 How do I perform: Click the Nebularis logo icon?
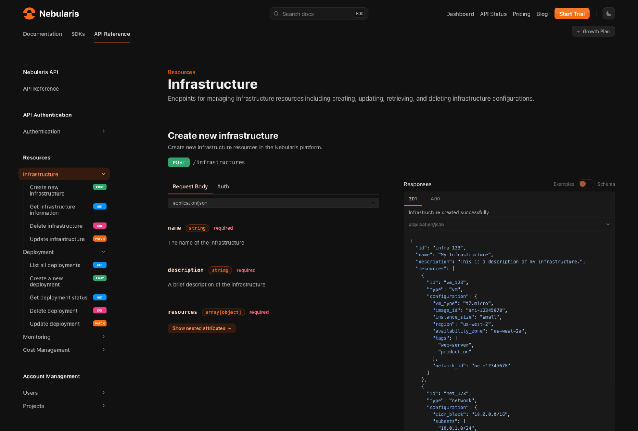tap(29, 14)
